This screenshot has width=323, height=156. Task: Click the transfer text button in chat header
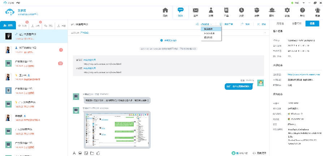[x=247, y=24]
